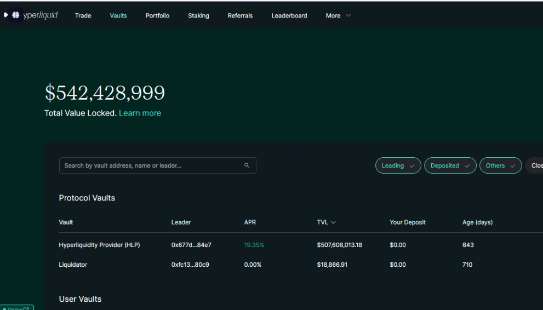
Task: Click the Age (days) column header
Action: (x=478, y=222)
